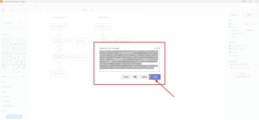Close the embed dialog with X icon
The image size is (259, 120).
pos(162,46)
